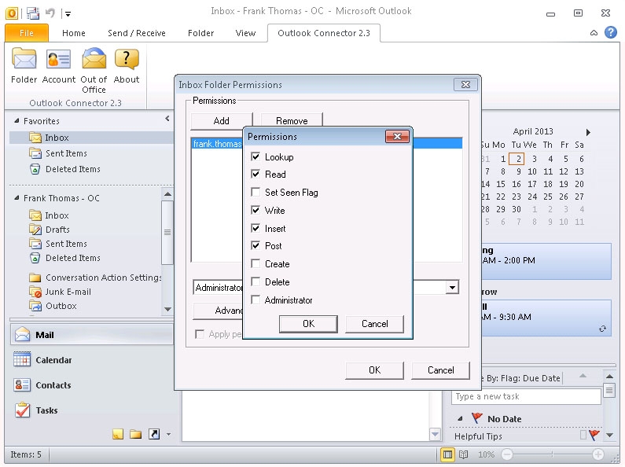The image size is (625, 467).
Task: Switch to the View tab
Action: (245, 33)
